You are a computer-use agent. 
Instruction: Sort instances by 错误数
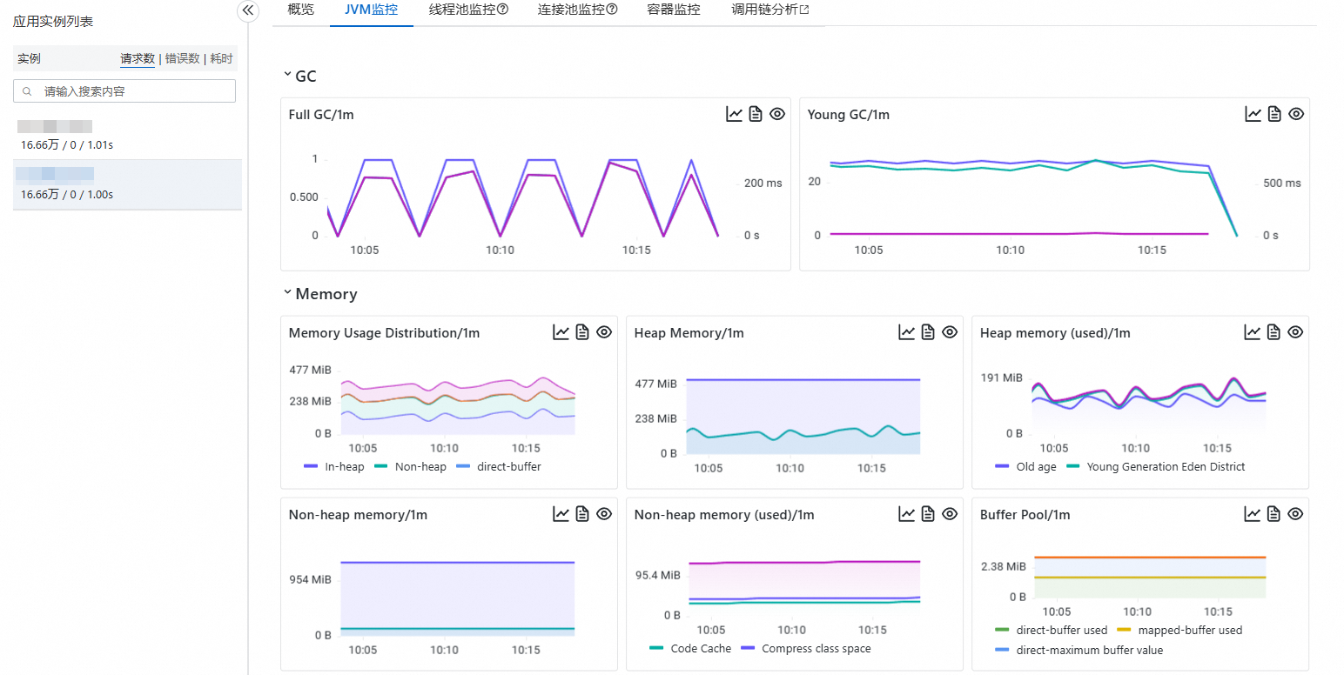pyautogui.click(x=183, y=58)
